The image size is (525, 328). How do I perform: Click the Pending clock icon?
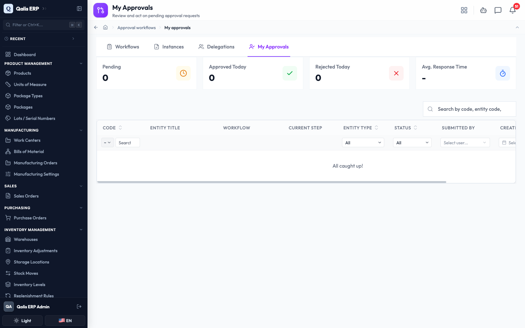(183, 73)
